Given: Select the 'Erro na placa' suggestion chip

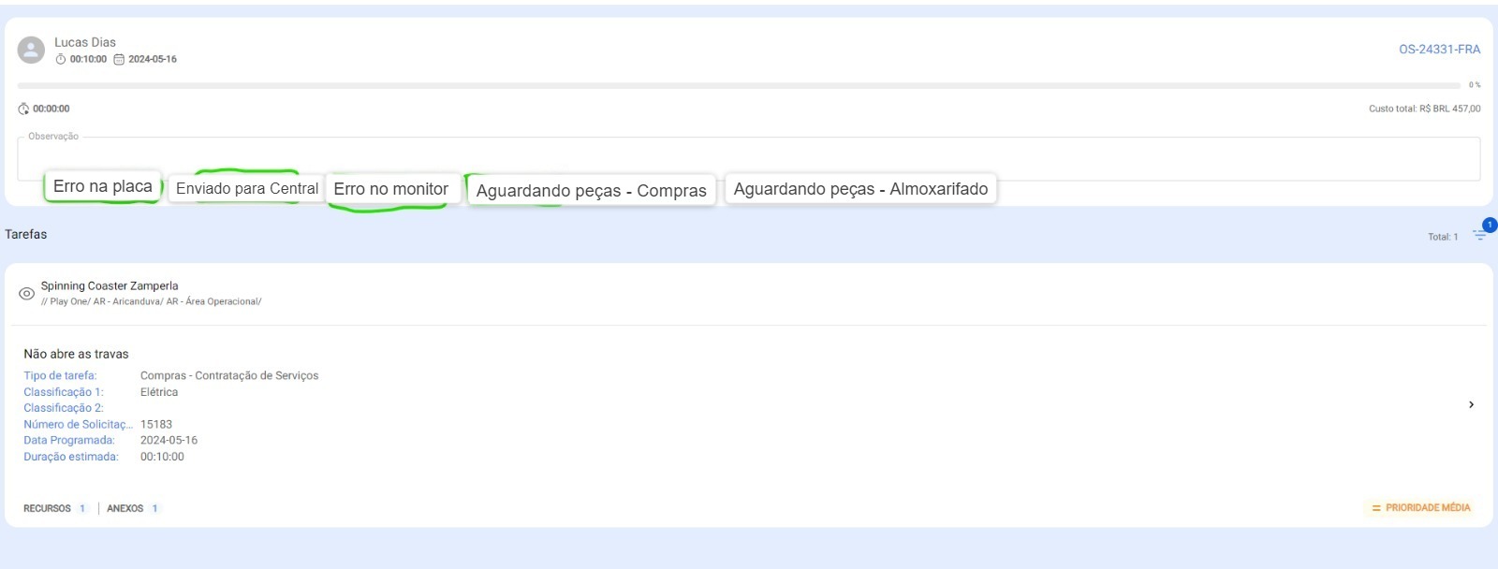Looking at the screenshot, I should [x=102, y=186].
